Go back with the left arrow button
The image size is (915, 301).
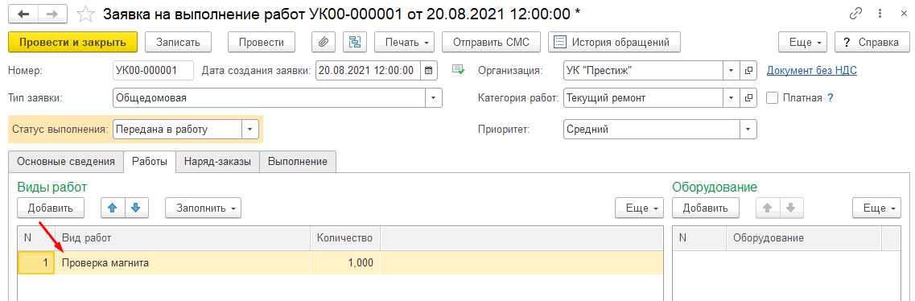point(23,14)
